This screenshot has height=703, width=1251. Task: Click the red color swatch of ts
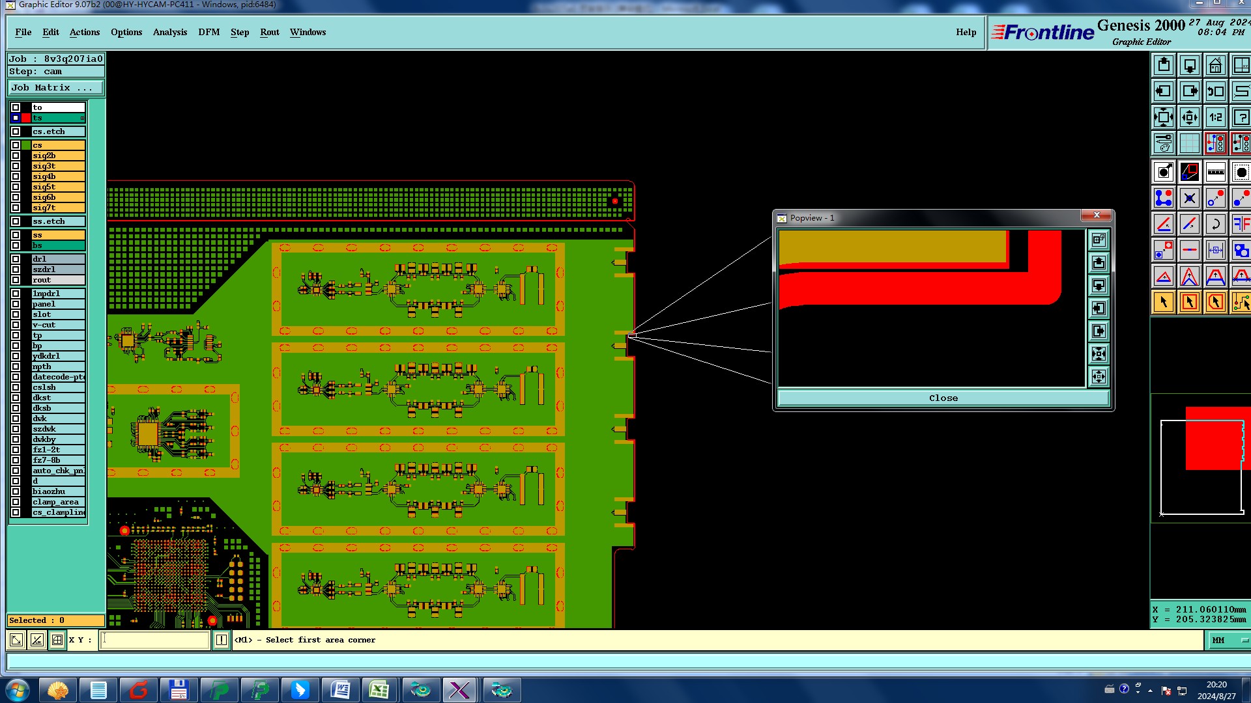coord(26,118)
